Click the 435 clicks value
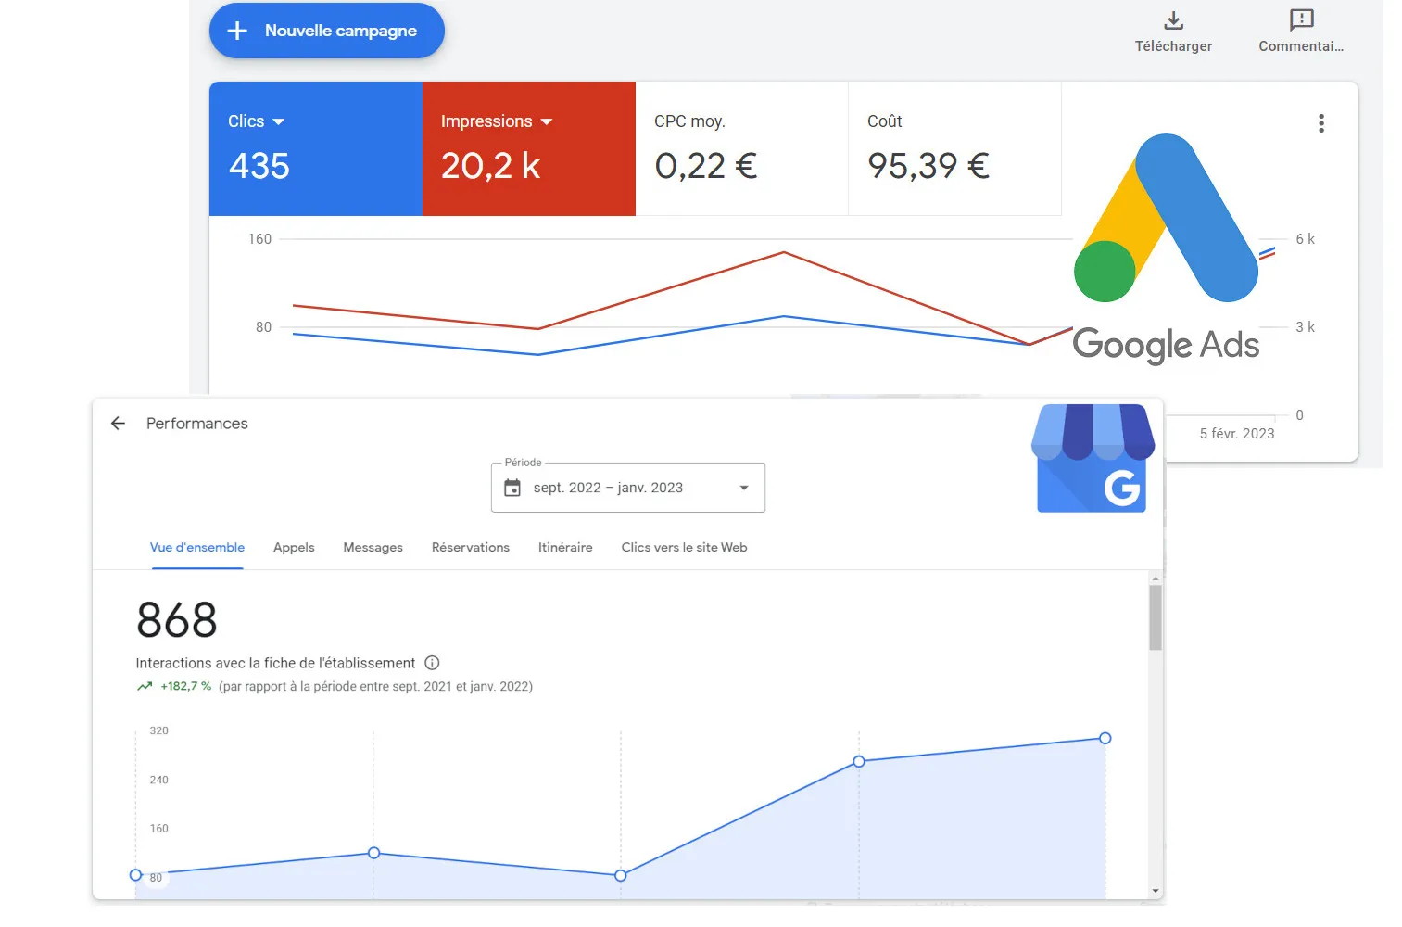1402x927 pixels. (x=259, y=166)
